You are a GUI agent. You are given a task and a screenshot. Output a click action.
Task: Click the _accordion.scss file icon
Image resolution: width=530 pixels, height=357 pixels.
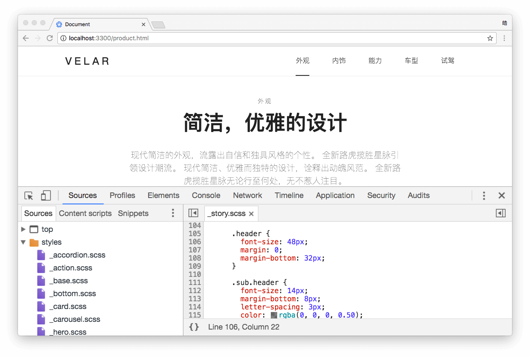pos(41,255)
